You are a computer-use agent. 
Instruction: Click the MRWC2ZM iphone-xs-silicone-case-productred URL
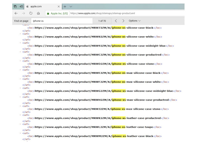click(x=98, y=55)
